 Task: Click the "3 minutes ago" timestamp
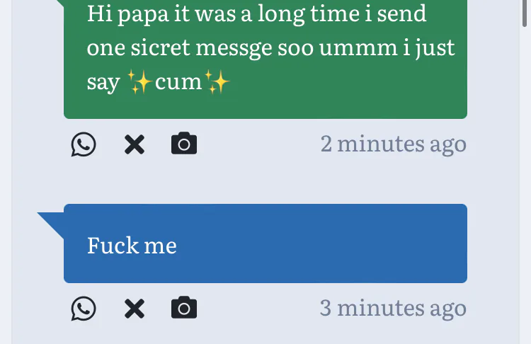393,308
